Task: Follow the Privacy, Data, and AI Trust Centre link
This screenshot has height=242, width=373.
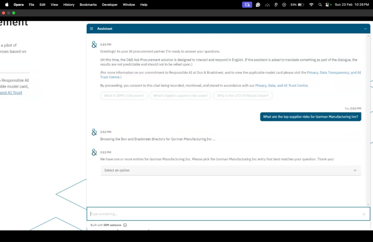Action: coord(282,86)
